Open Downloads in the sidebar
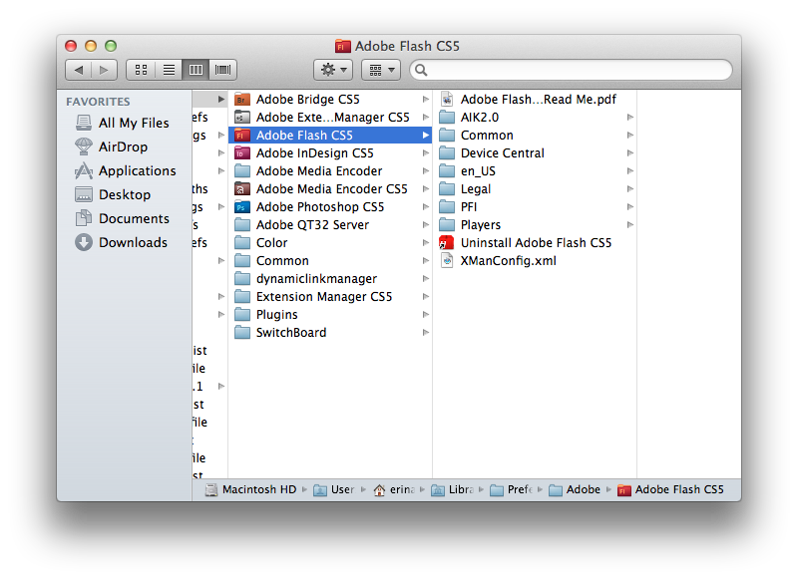 [x=121, y=242]
